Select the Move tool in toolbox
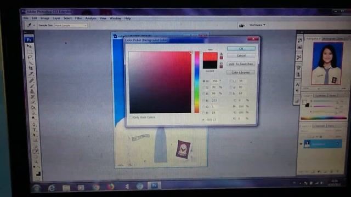This screenshot has width=351, height=197. click(29, 46)
